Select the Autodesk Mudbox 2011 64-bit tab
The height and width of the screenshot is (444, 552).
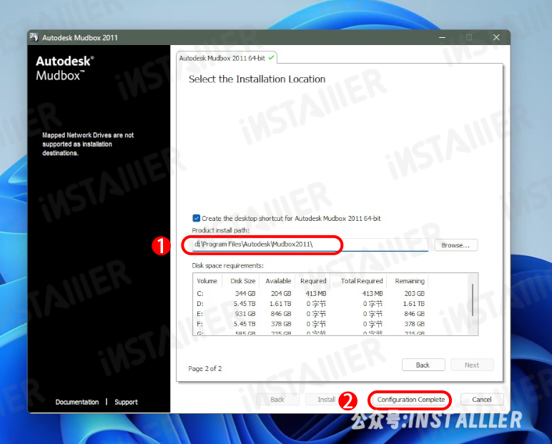227,58
